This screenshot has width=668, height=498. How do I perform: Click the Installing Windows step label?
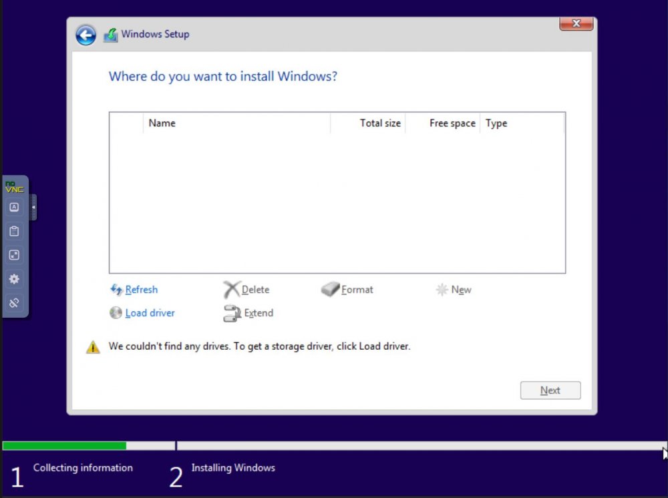pyautogui.click(x=233, y=467)
